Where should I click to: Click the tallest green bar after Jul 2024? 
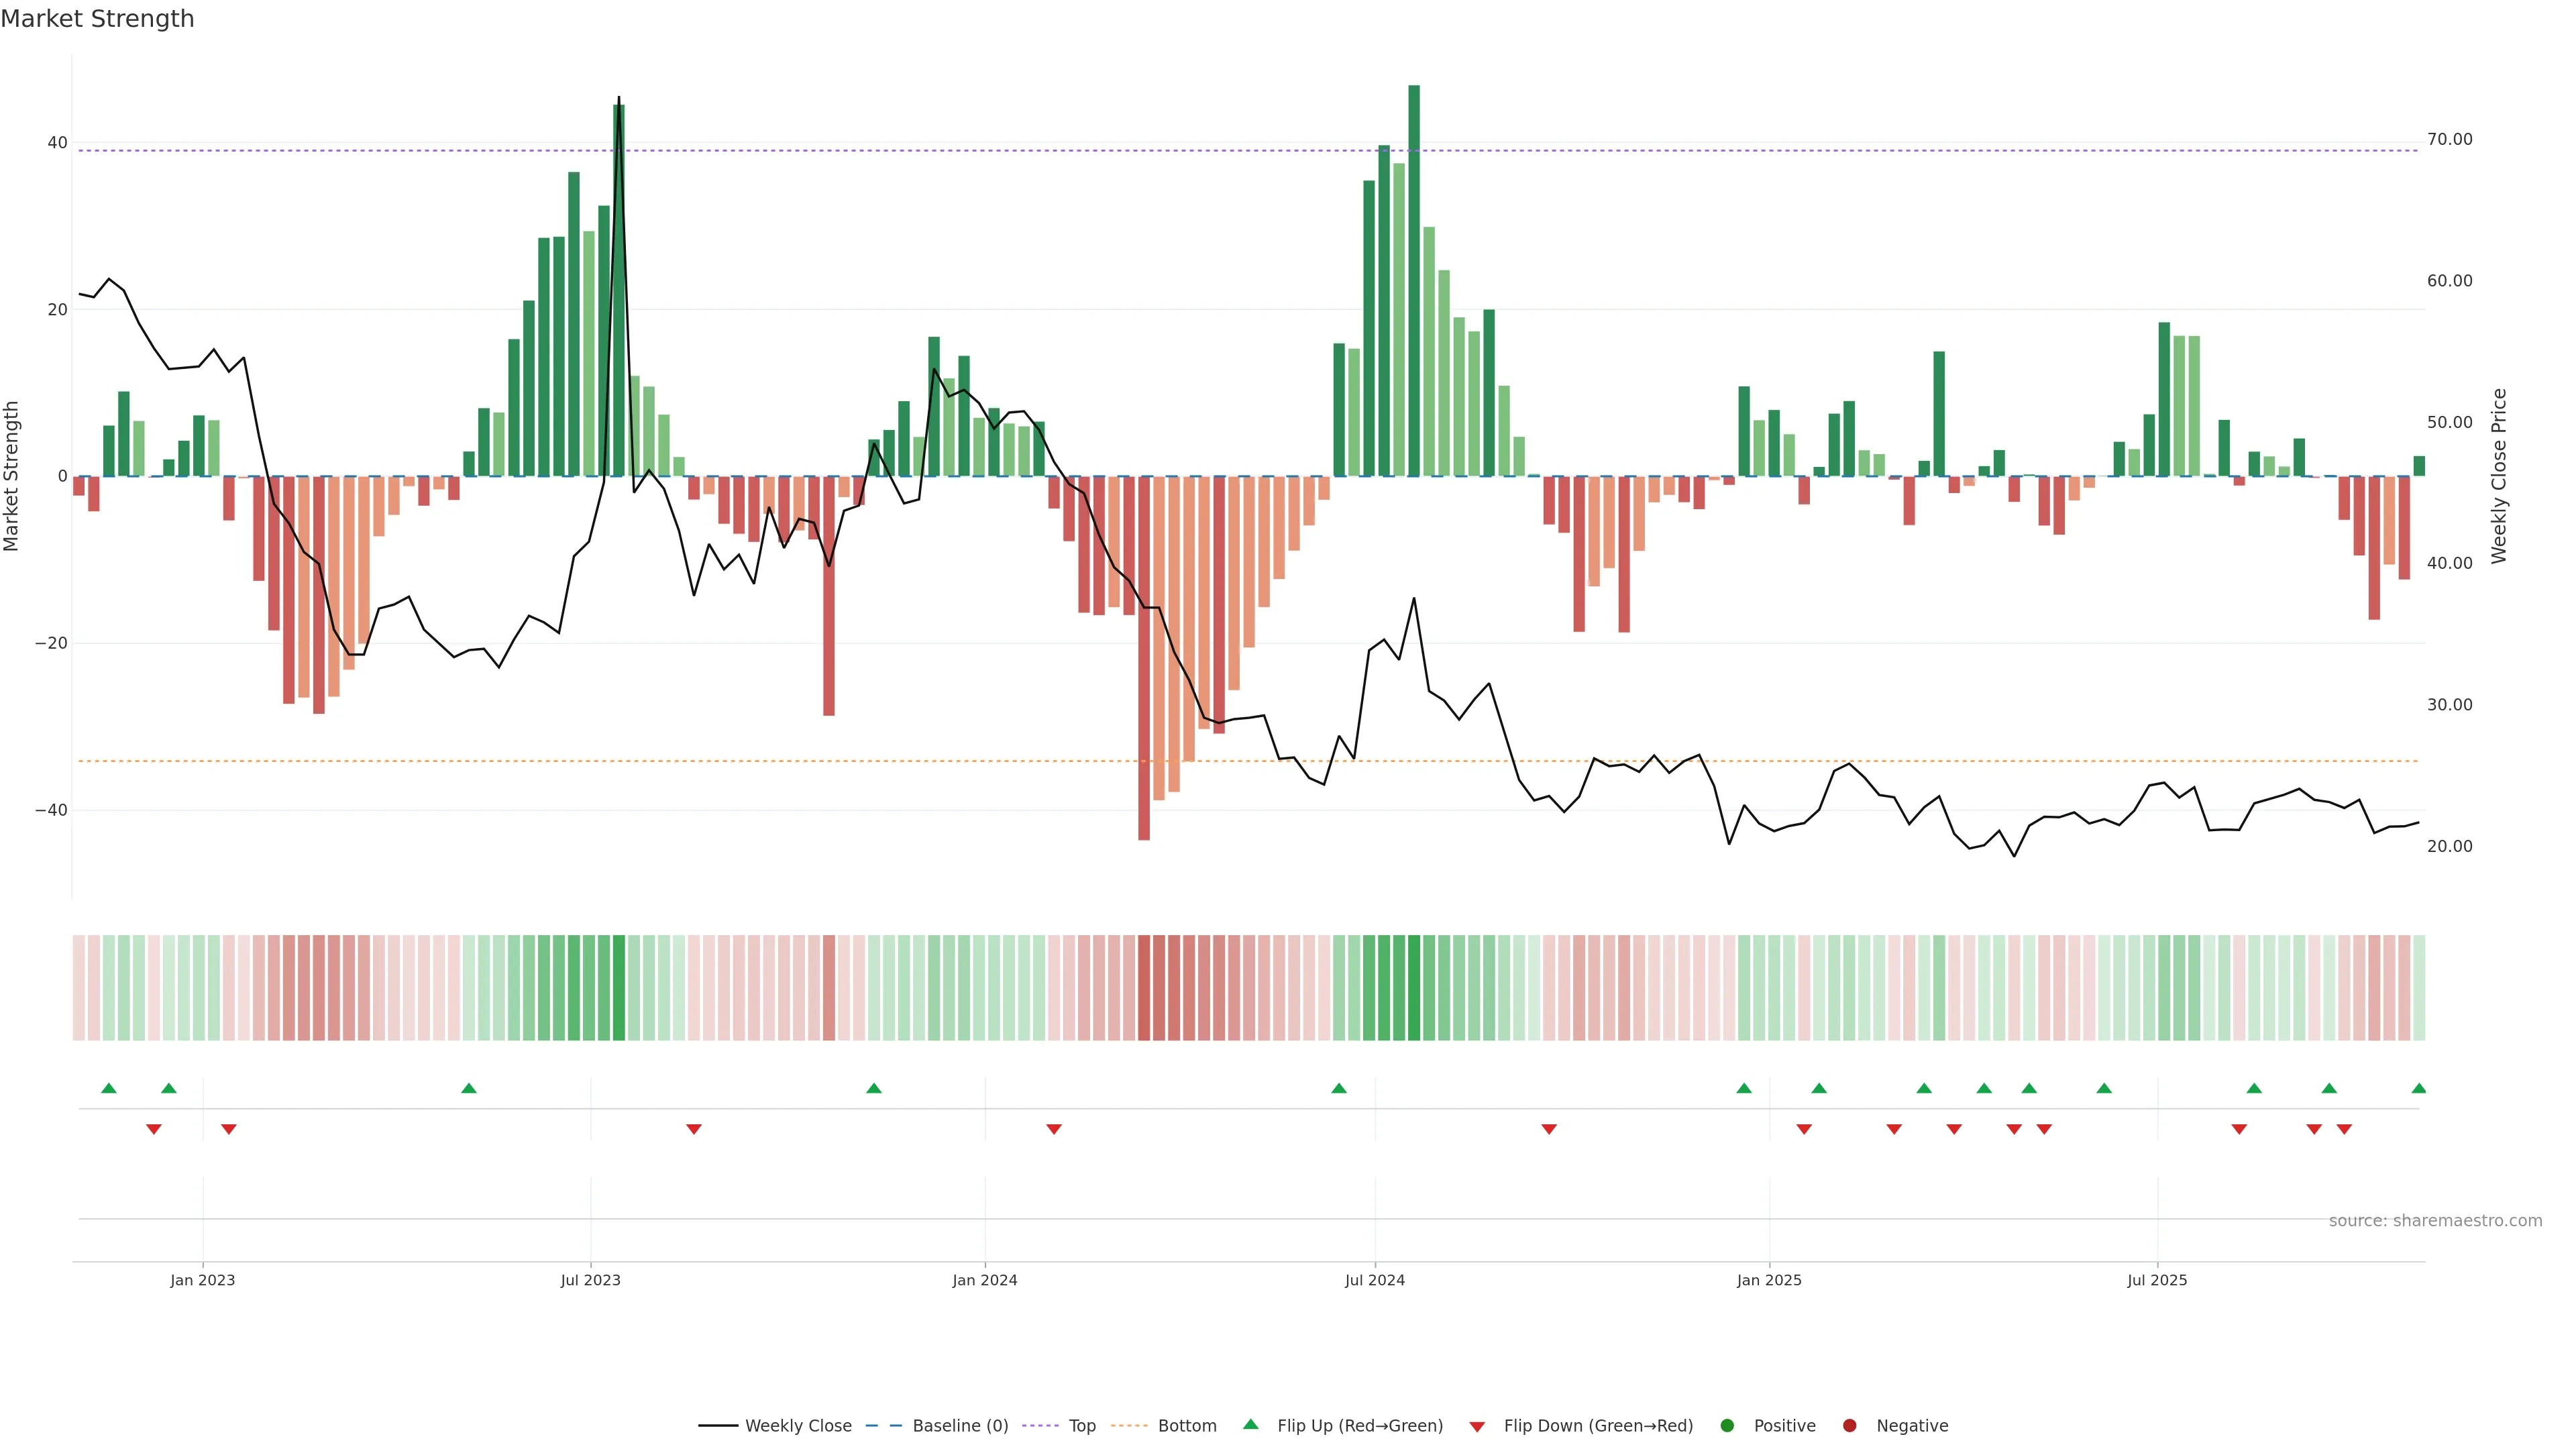pos(1414,280)
